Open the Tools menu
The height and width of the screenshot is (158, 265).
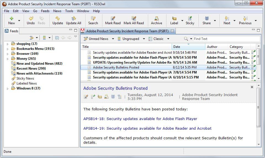pos(69,11)
